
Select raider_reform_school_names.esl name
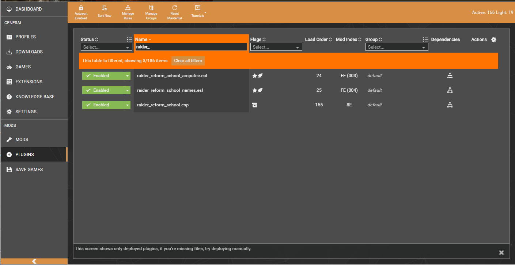[x=170, y=90]
